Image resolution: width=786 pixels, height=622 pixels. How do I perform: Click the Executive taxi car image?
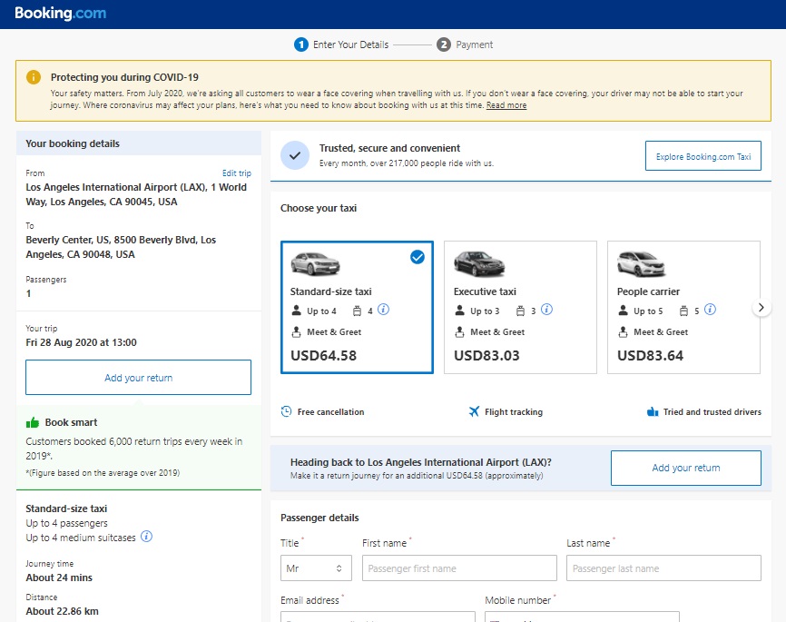coord(479,263)
